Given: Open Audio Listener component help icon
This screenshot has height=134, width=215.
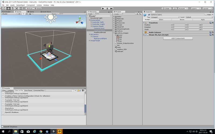Looking at the screenshot, I should (210, 32).
